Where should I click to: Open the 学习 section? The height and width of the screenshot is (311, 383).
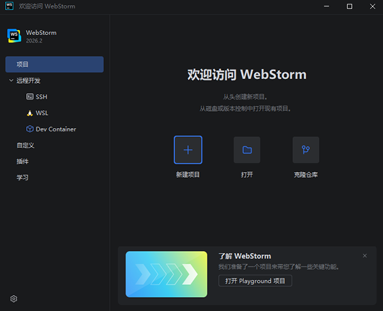click(22, 177)
